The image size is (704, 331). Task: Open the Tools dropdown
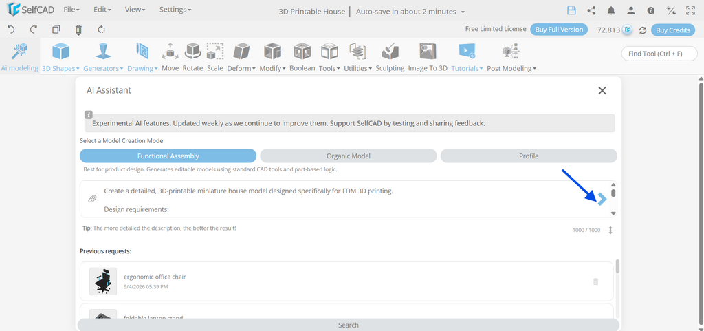329,56
